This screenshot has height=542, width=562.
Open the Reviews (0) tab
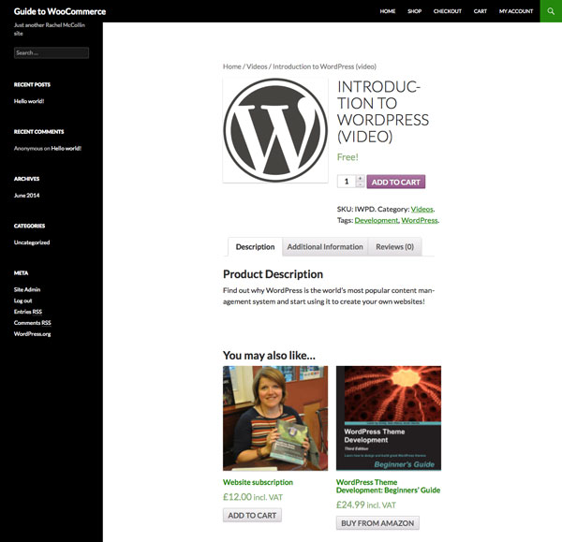[394, 247]
